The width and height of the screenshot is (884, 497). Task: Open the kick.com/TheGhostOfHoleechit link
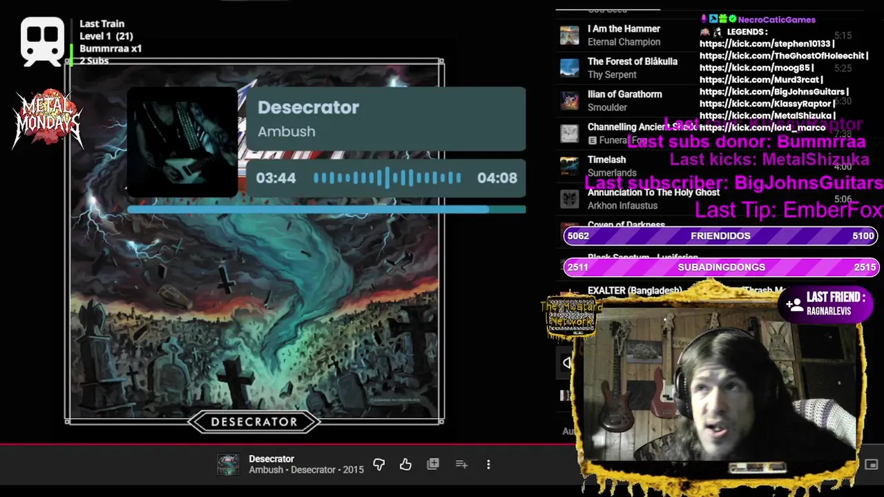point(781,55)
